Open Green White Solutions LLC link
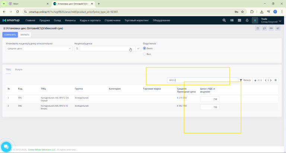Viewport: 286px width, 153px height. coord(42,150)
